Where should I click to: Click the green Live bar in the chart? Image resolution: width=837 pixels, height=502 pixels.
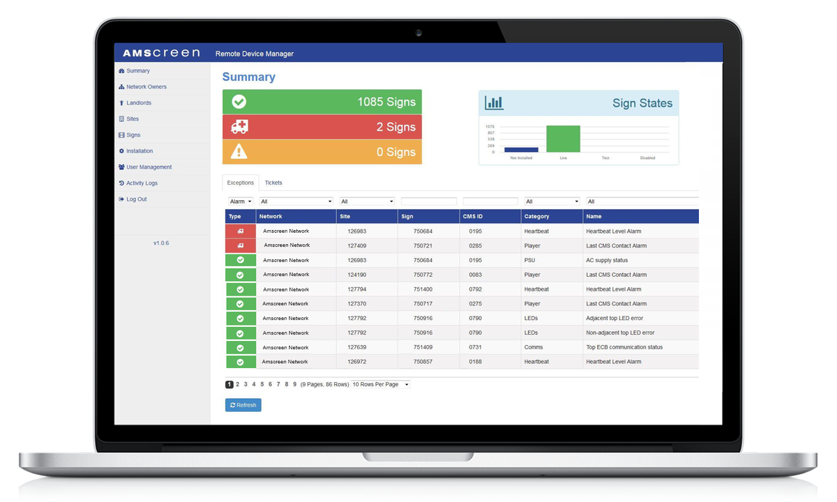pyautogui.click(x=563, y=139)
